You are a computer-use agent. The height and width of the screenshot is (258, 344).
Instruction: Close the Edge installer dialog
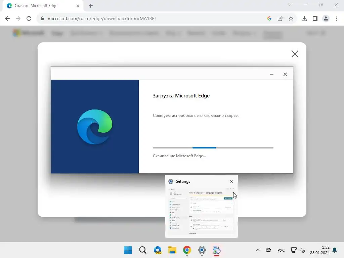tap(285, 74)
